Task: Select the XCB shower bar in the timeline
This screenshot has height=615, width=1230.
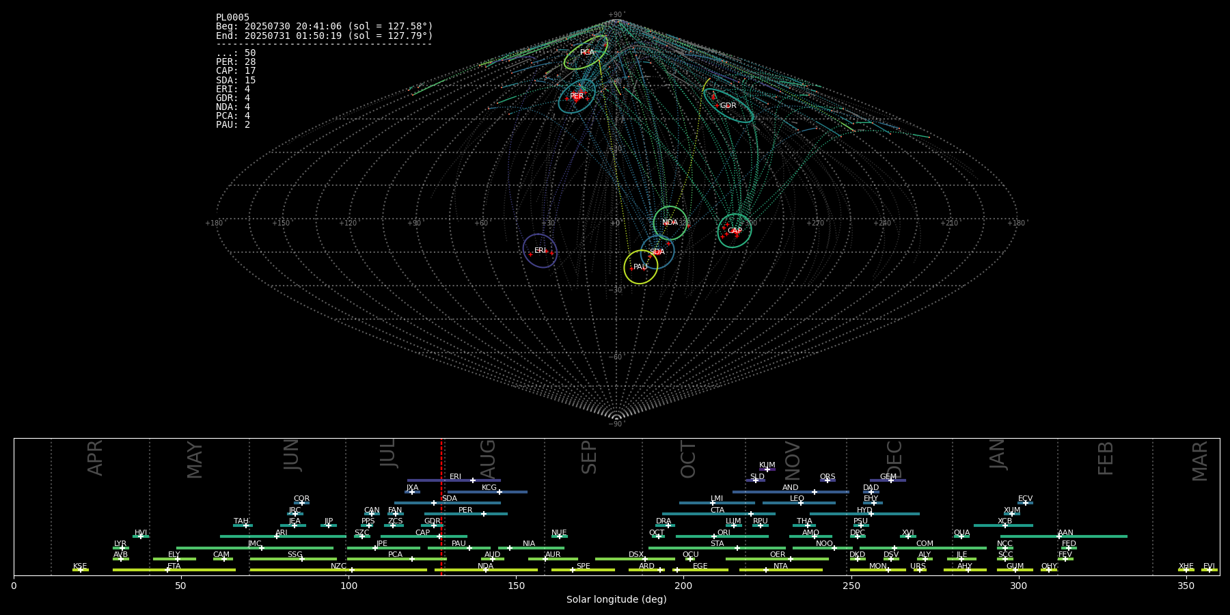Action: pos(1003,525)
